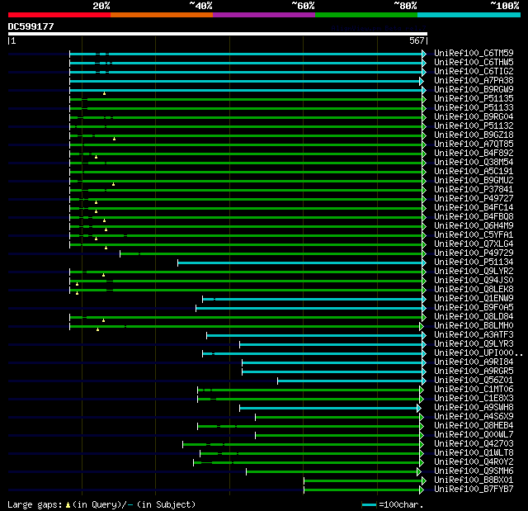Image resolution: width=528 pixels, height=511 pixels.
Task: Click the truncated UniRef100_UPI000.. label
Action: [x=478, y=353]
